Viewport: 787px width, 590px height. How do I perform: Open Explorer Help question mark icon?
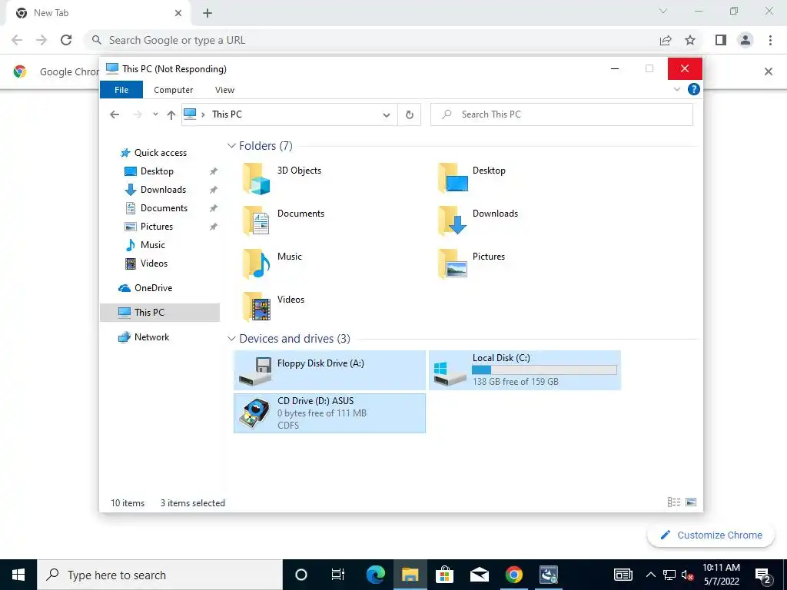(694, 89)
